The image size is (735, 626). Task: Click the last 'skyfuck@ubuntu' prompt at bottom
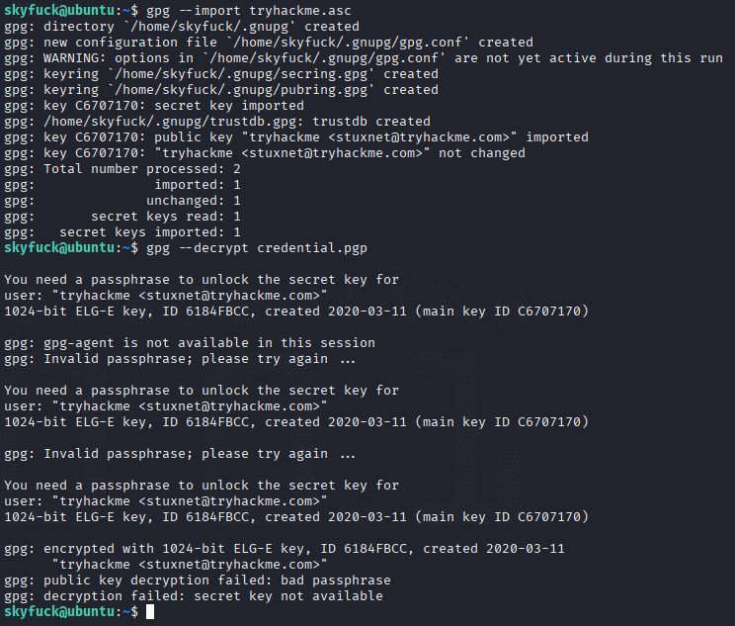pyautogui.click(x=59, y=611)
